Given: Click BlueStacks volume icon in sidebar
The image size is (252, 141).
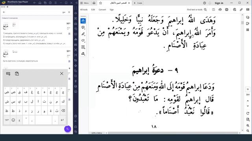Looking at the screenshot, I should 76,13.
